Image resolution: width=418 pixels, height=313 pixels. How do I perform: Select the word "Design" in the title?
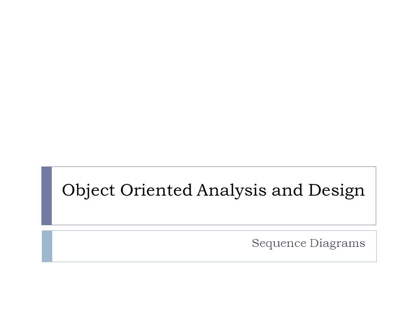click(x=337, y=190)
